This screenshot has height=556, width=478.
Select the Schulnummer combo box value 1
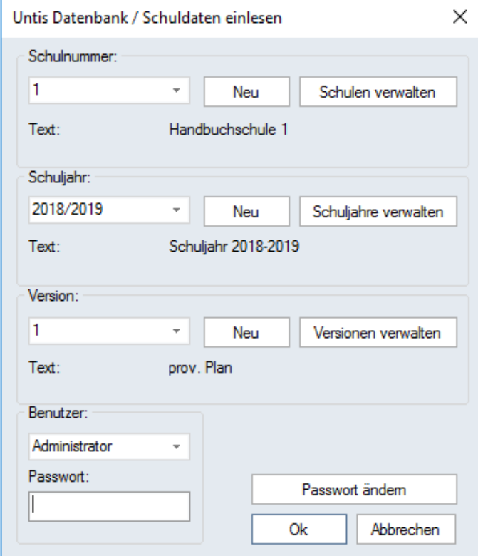pos(109,91)
